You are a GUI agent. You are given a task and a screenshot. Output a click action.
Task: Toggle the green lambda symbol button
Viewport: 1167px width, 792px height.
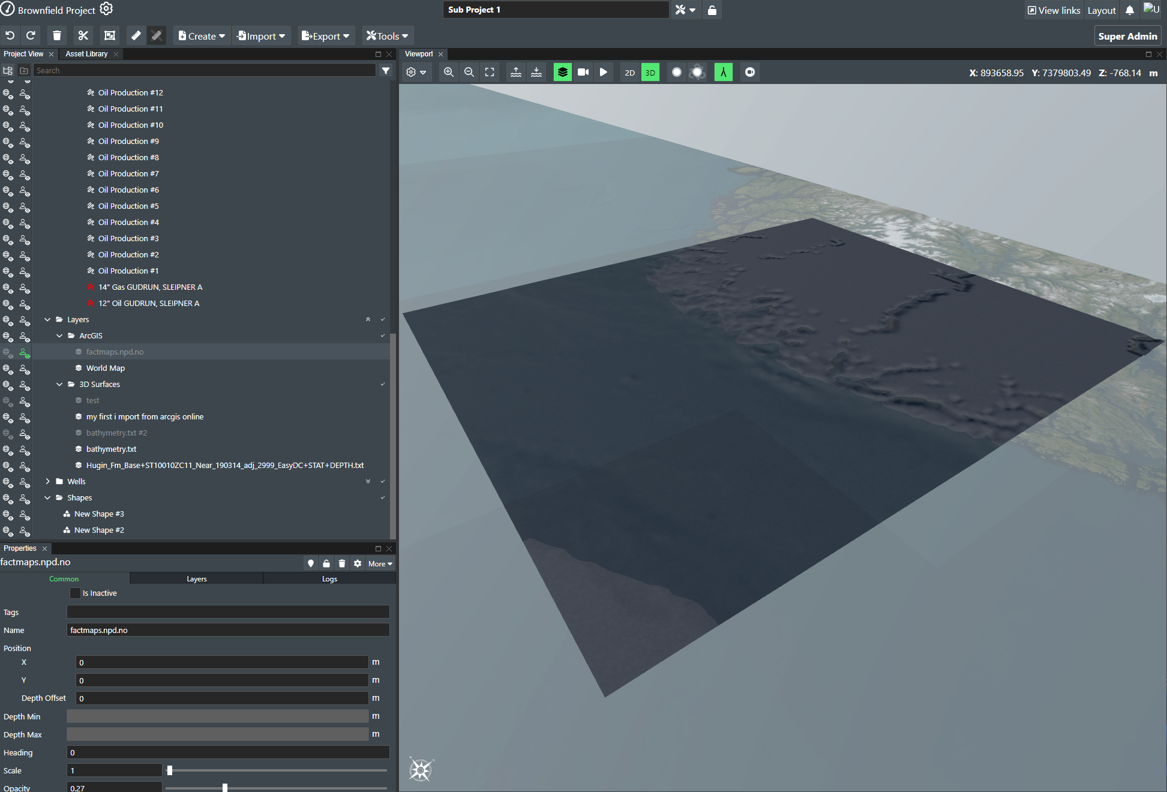tap(724, 72)
